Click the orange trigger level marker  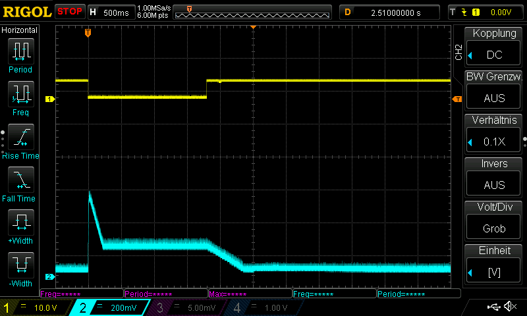(457, 99)
